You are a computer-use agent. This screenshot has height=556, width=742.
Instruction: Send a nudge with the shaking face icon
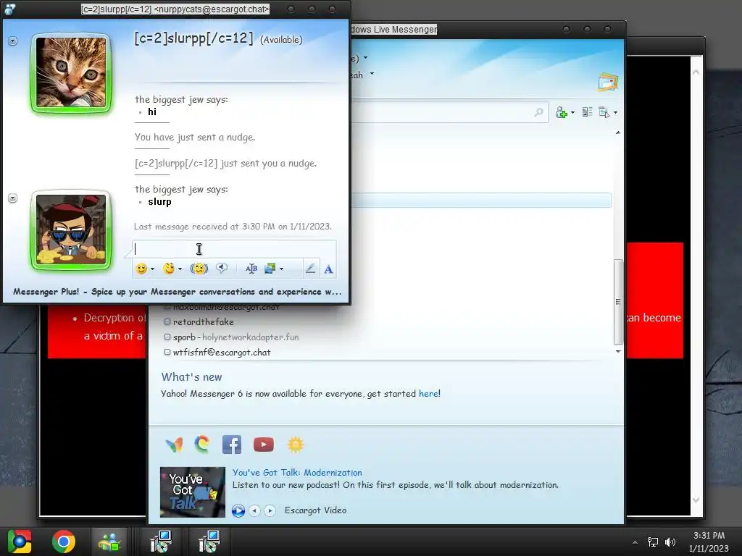point(199,269)
